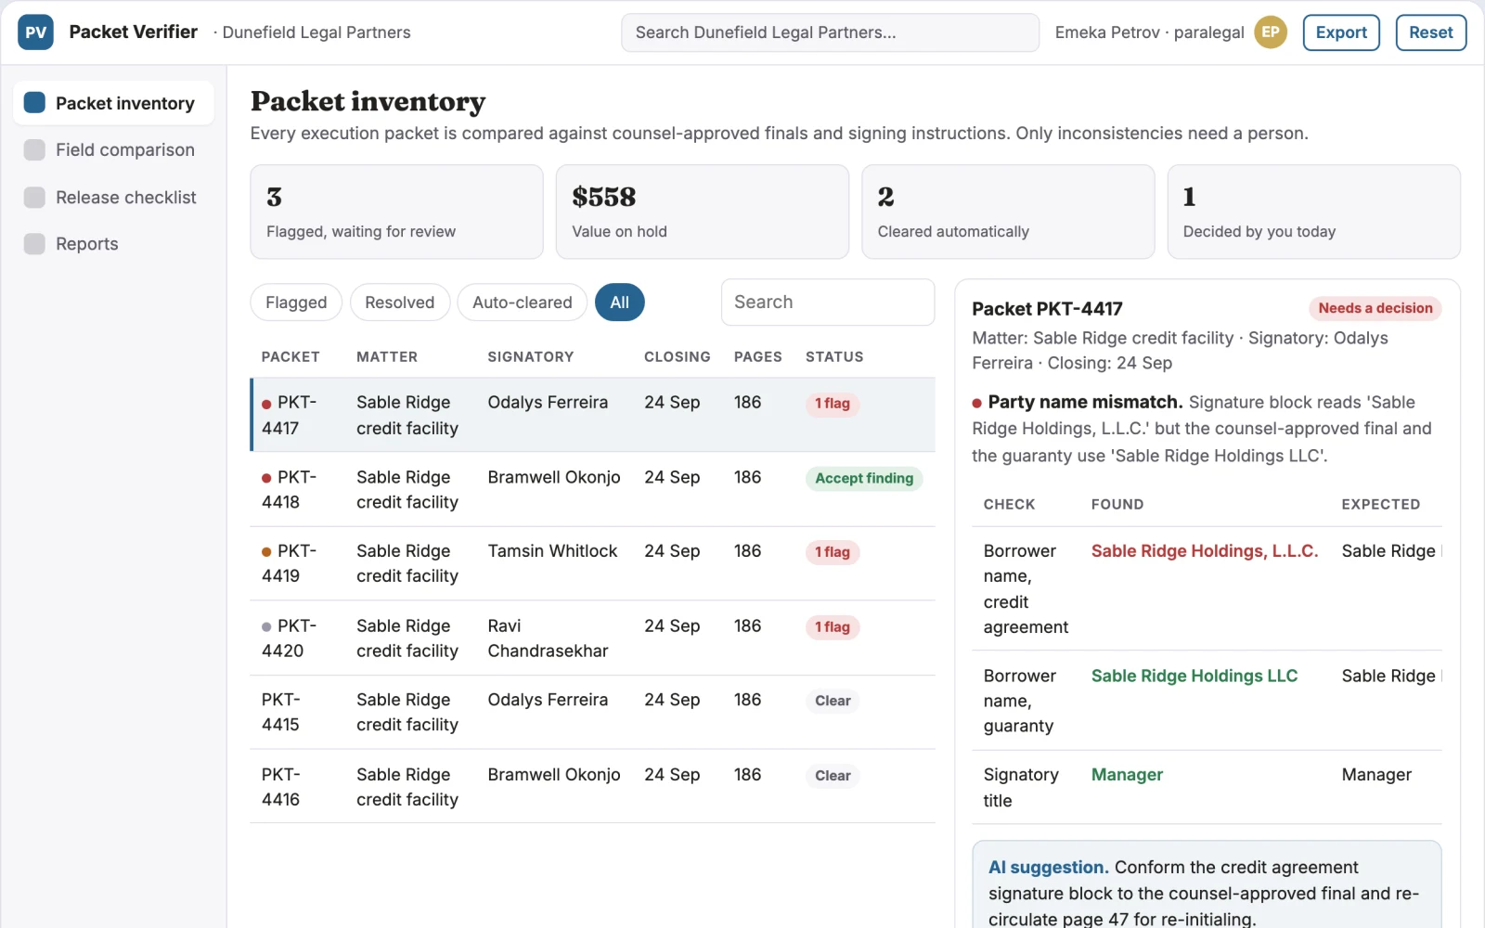
Task: Navigate to Reports
Action: click(113, 244)
